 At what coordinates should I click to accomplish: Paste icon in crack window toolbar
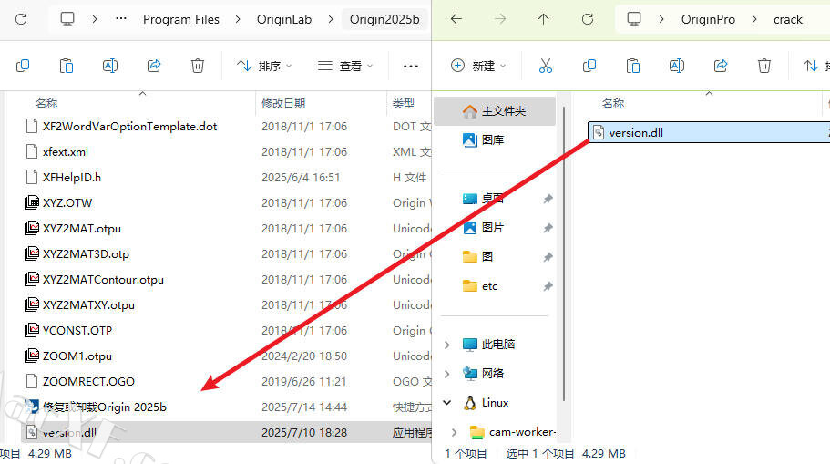tap(633, 66)
